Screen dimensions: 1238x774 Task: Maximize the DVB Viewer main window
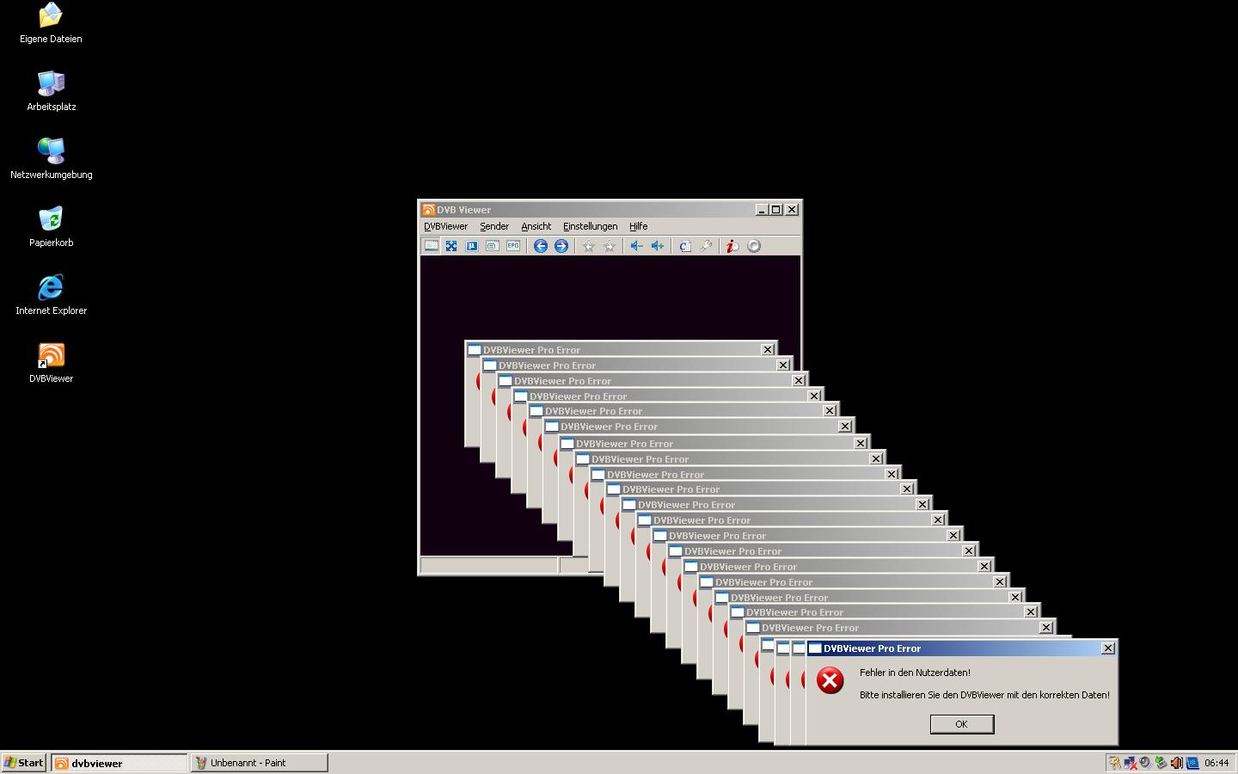coord(776,210)
